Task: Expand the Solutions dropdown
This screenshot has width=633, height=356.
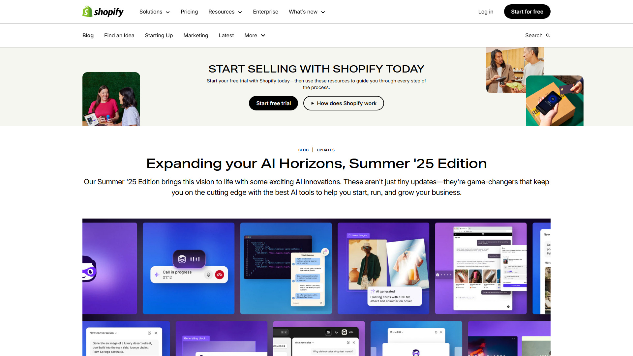Action: click(x=155, y=12)
